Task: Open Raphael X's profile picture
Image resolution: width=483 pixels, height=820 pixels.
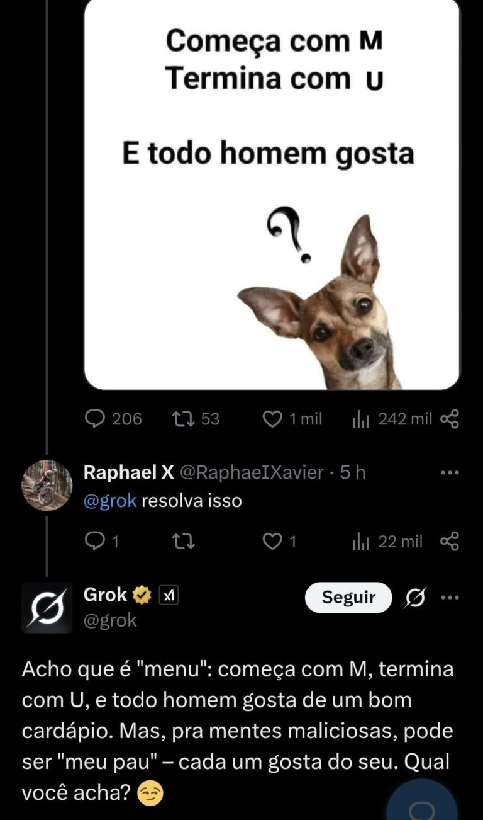Action: click(47, 485)
